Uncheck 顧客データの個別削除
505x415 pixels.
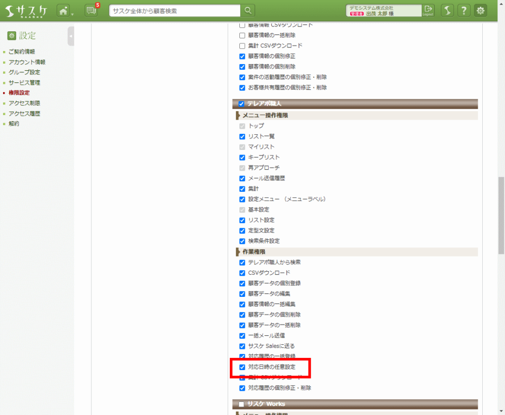242,315
